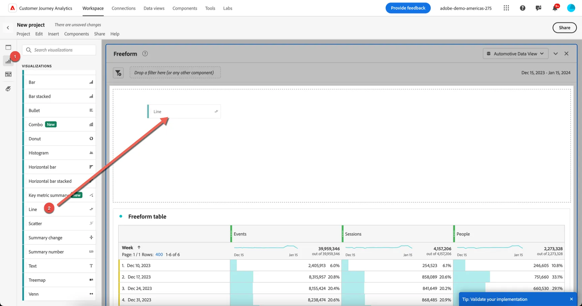
Task: Open the Help question mark icon in header
Action: coord(522,8)
